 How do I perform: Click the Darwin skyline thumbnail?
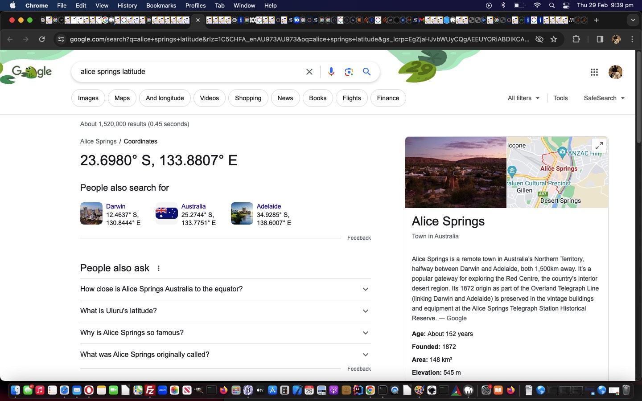pyautogui.click(x=91, y=213)
